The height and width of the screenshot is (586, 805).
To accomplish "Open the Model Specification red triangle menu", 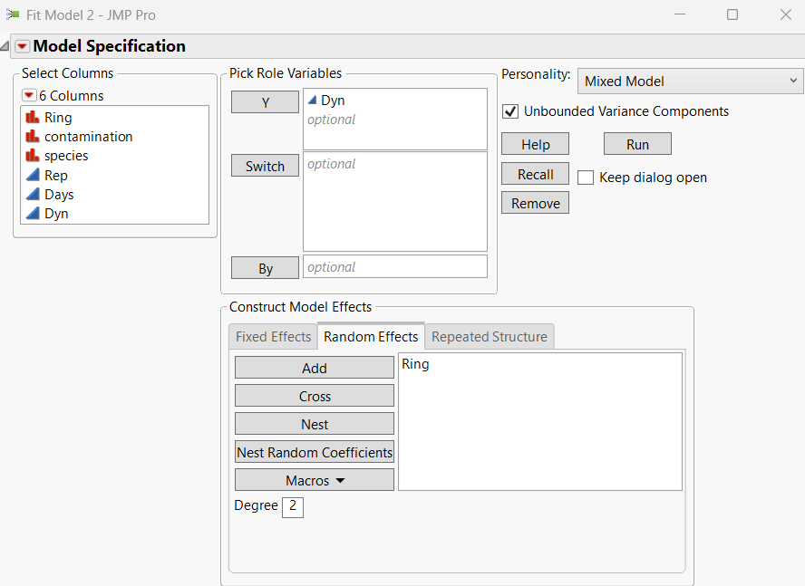I will (x=23, y=46).
